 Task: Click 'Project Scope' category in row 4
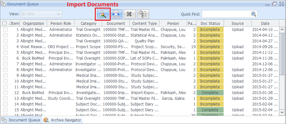88,47
